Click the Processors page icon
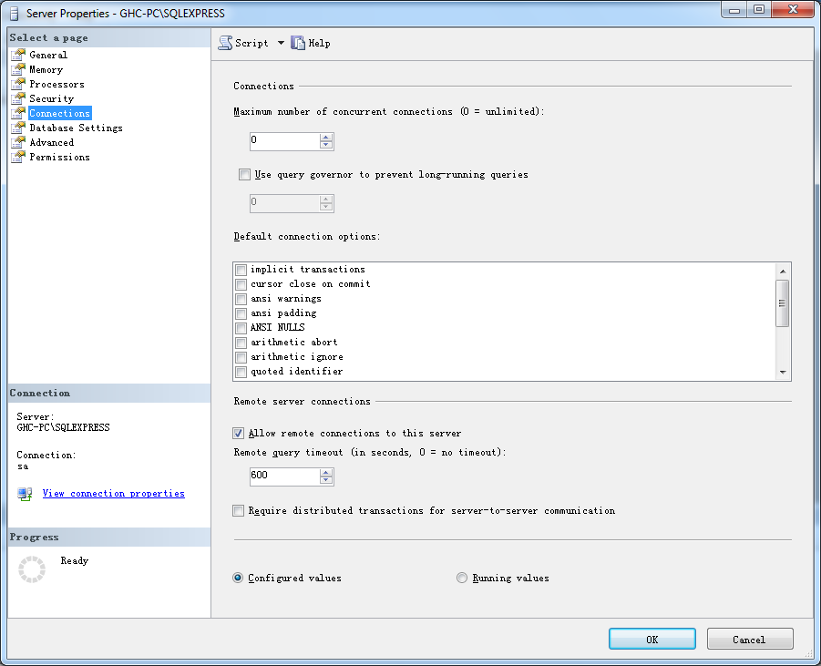821x666 pixels. [18, 84]
